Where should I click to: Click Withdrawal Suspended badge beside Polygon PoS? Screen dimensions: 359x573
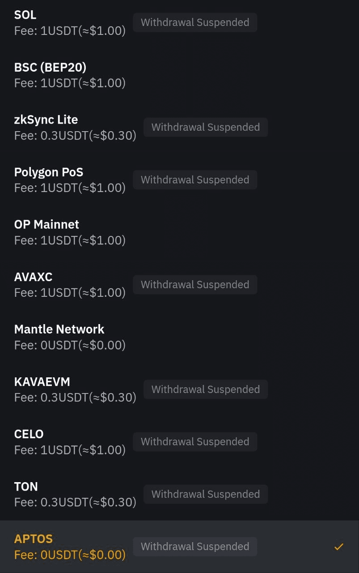[x=195, y=180]
